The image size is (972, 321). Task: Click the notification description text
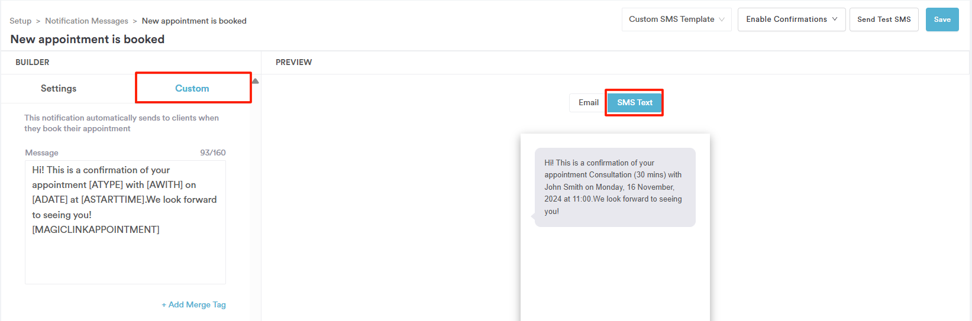(x=122, y=123)
